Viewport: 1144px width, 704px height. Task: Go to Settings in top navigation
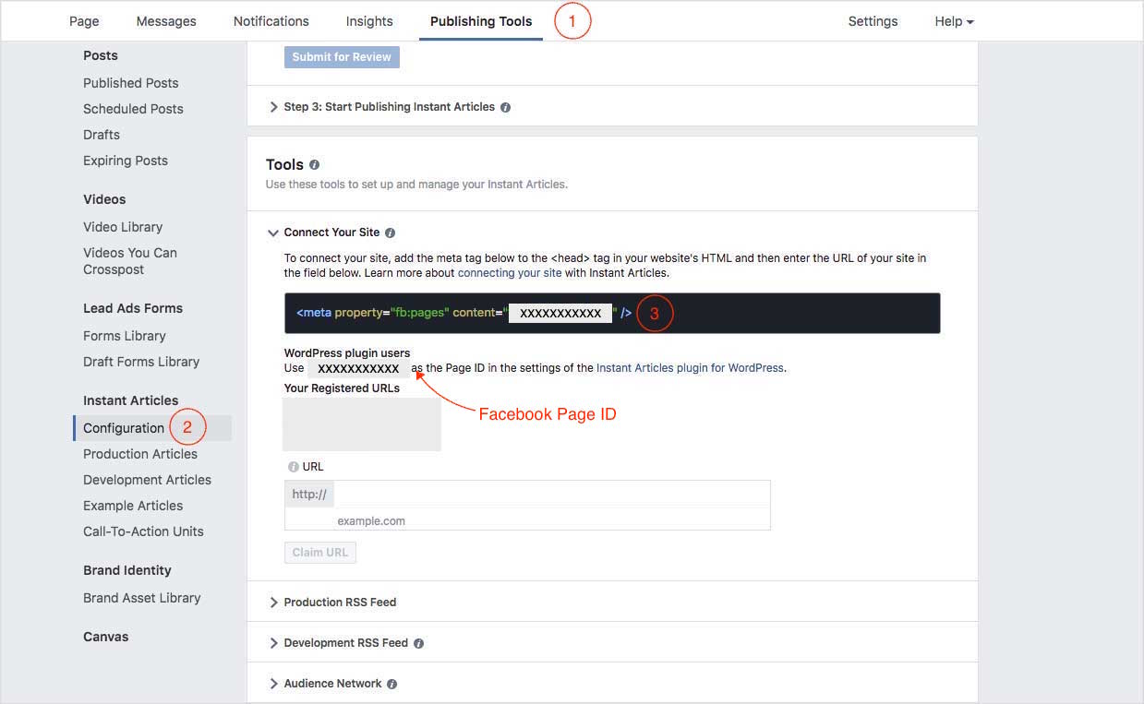tap(873, 21)
